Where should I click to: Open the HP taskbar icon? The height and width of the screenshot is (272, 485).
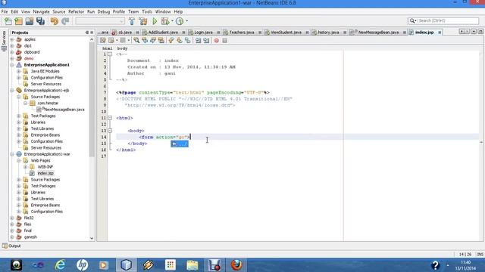point(82,265)
